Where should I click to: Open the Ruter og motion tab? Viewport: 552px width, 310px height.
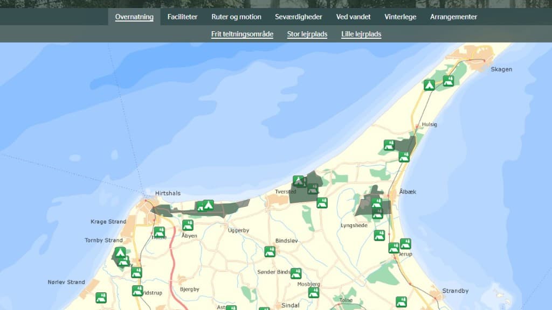click(236, 17)
